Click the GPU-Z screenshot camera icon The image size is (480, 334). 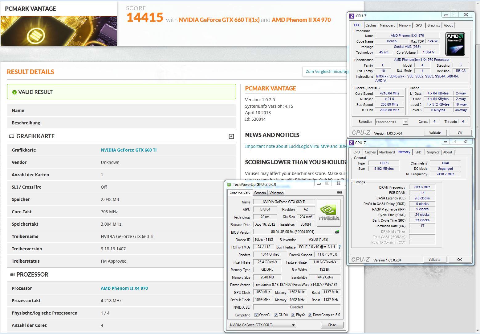pyautogui.click(x=340, y=192)
